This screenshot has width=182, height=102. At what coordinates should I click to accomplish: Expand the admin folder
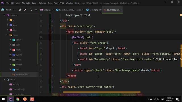coord(10,40)
